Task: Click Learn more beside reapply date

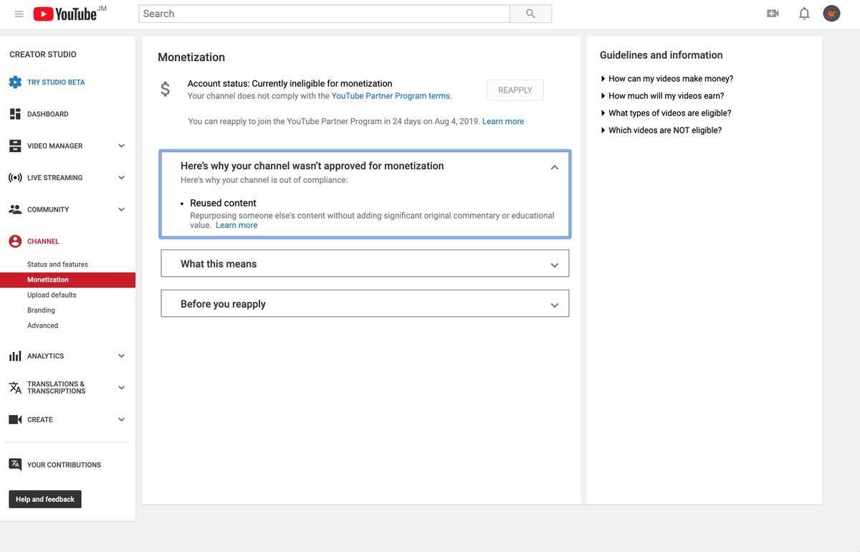Action: 503,122
